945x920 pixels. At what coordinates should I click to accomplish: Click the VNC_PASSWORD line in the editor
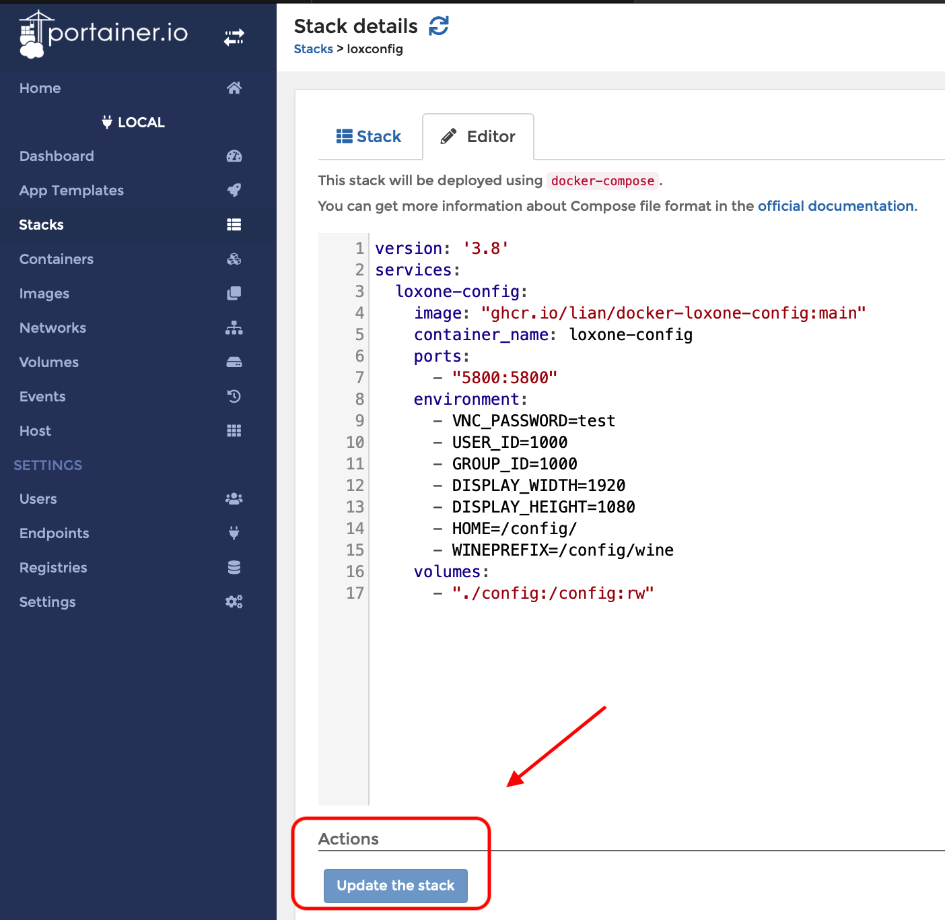(x=533, y=421)
